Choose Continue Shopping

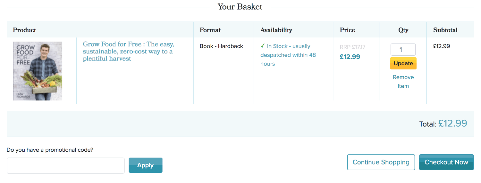click(x=381, y=162)
